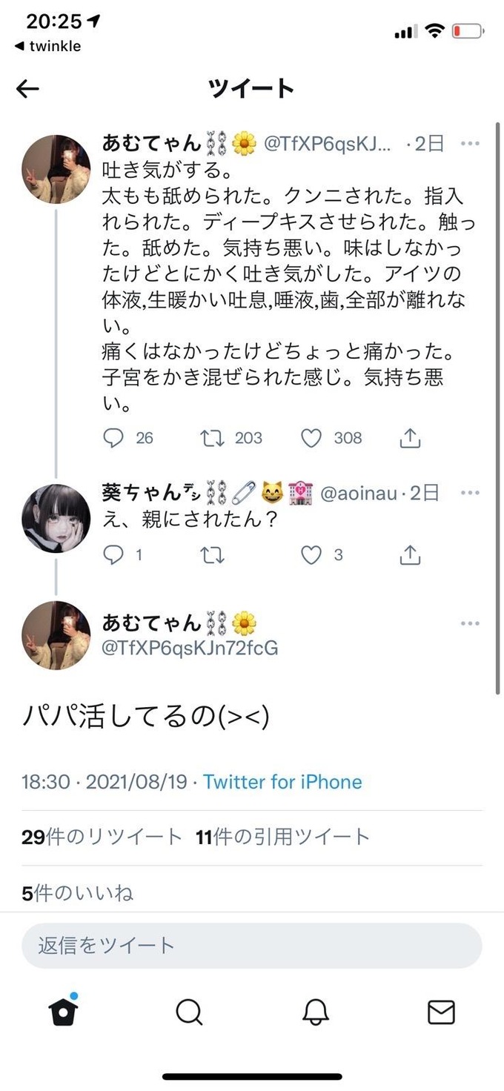Open the Messages envelope tab

(441, 1012)
